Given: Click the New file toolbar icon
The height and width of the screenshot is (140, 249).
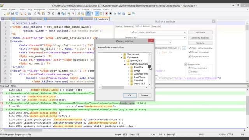Looking at the screenshot, I should (4, 14).
